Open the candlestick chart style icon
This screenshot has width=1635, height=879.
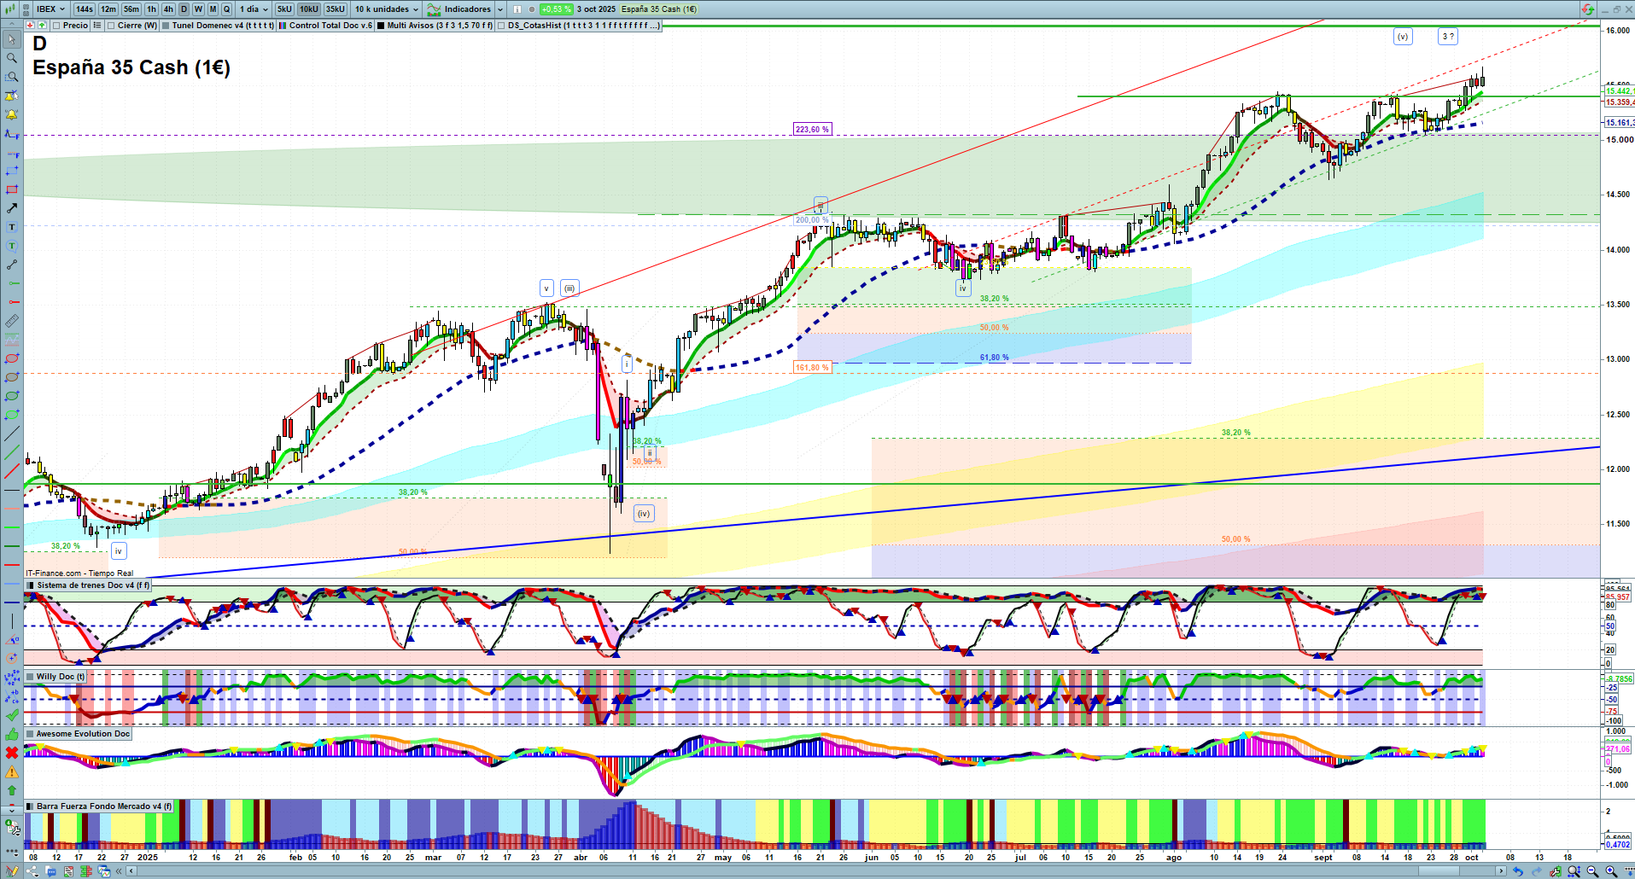[9, 9]
